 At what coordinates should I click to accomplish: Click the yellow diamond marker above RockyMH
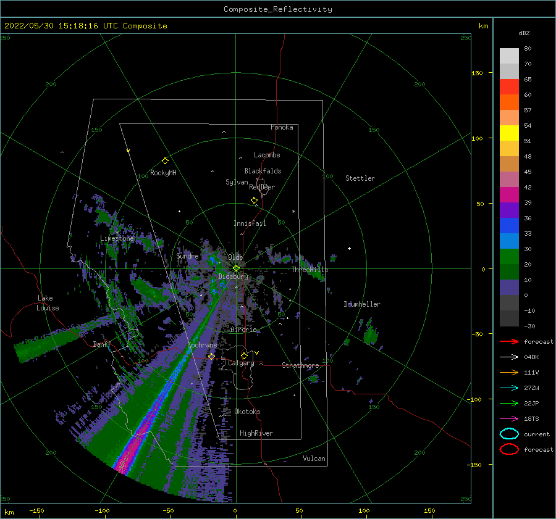coord(165,161)
